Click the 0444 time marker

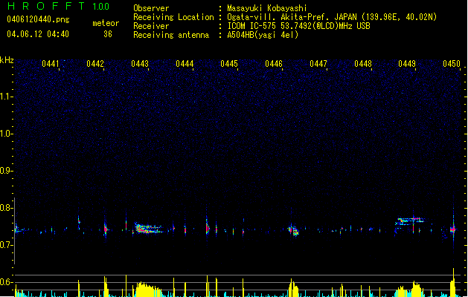(185, 64)
